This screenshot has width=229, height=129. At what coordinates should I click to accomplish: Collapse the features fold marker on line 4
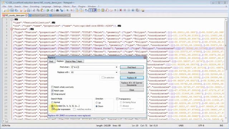pos(12,29)
